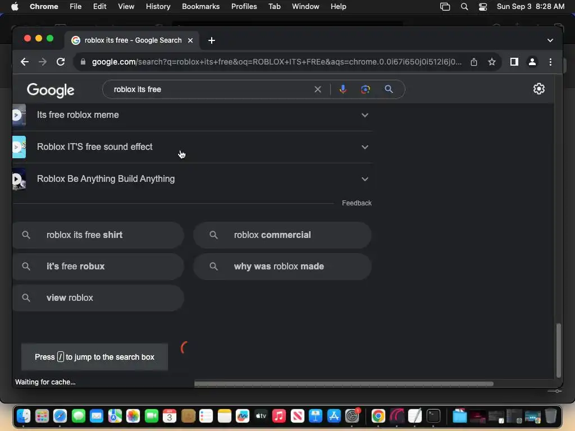Open the Chrome profile avatar
The height and width of the screenshot is (431, 575).
click(x=532, y=62)
